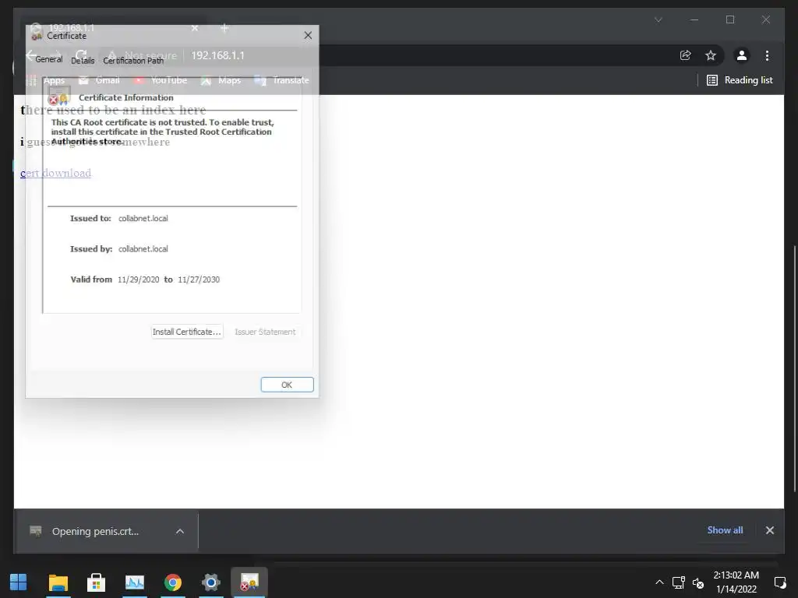Screen dimensions: 798x598
Task: Bookmark this page with the star icon
Action: pos(711,55)
